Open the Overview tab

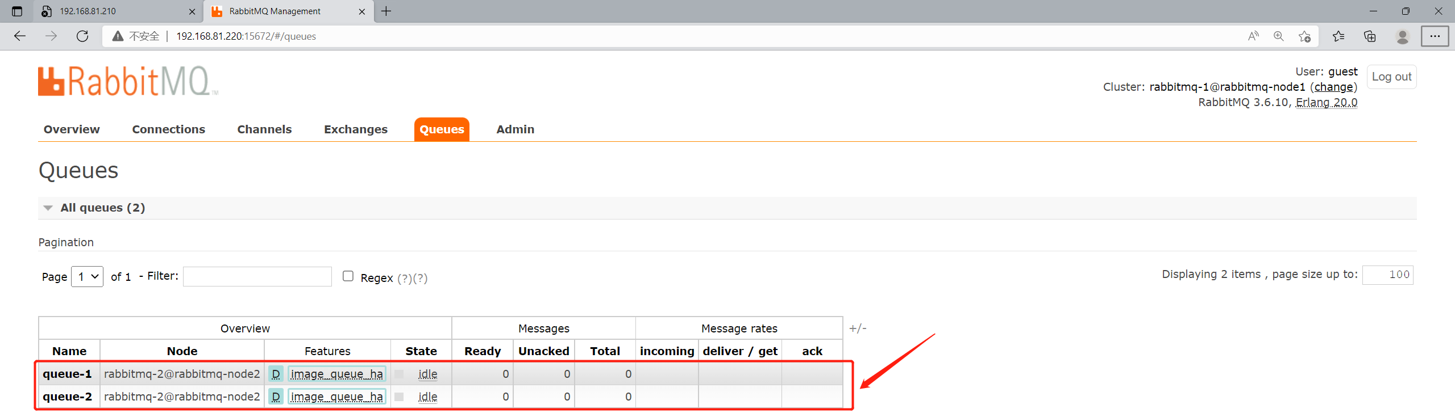72,129
